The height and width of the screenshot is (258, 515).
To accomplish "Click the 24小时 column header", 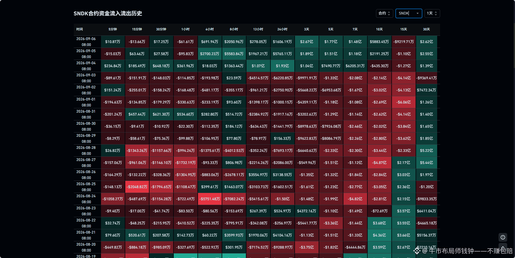I will click(282, 29).
